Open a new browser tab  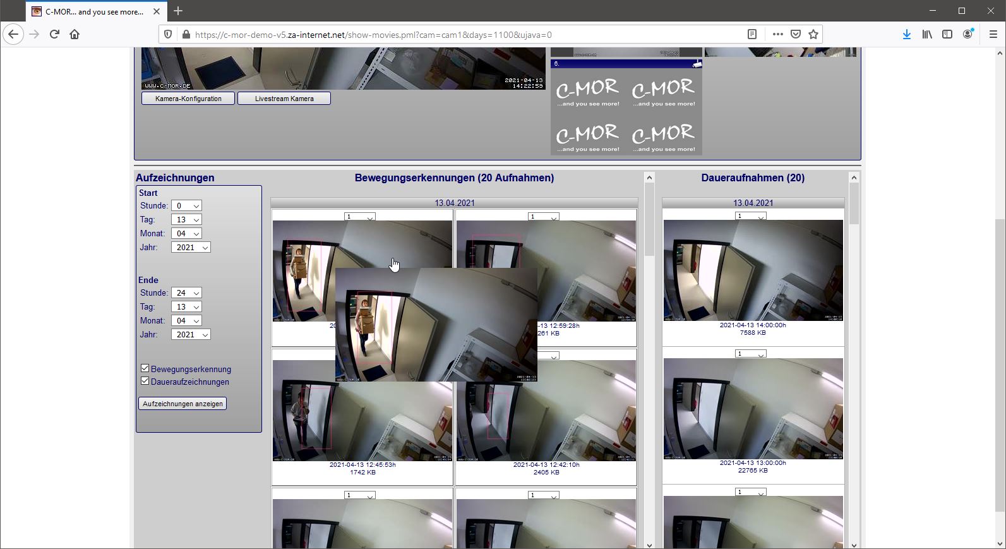(x=178, y=11)
